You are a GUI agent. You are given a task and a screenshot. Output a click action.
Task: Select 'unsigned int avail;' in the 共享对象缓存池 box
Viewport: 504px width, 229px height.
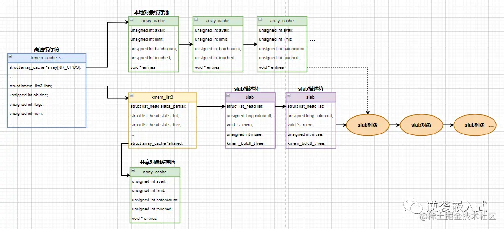coord(155,181)
